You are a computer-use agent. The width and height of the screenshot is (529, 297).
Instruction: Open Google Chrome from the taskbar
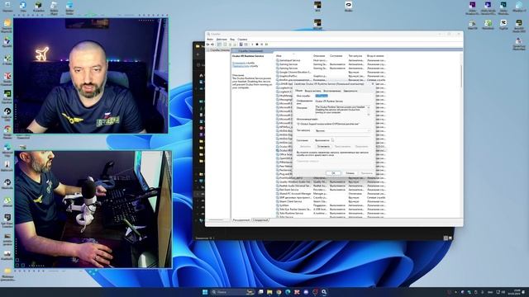coord(279,292)
